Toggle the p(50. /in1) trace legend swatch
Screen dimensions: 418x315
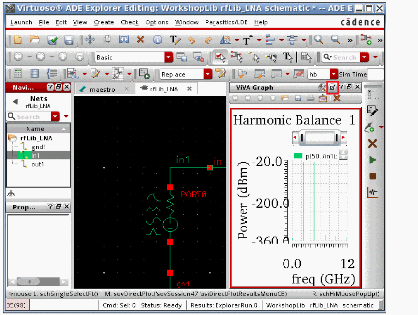(299, 156)
